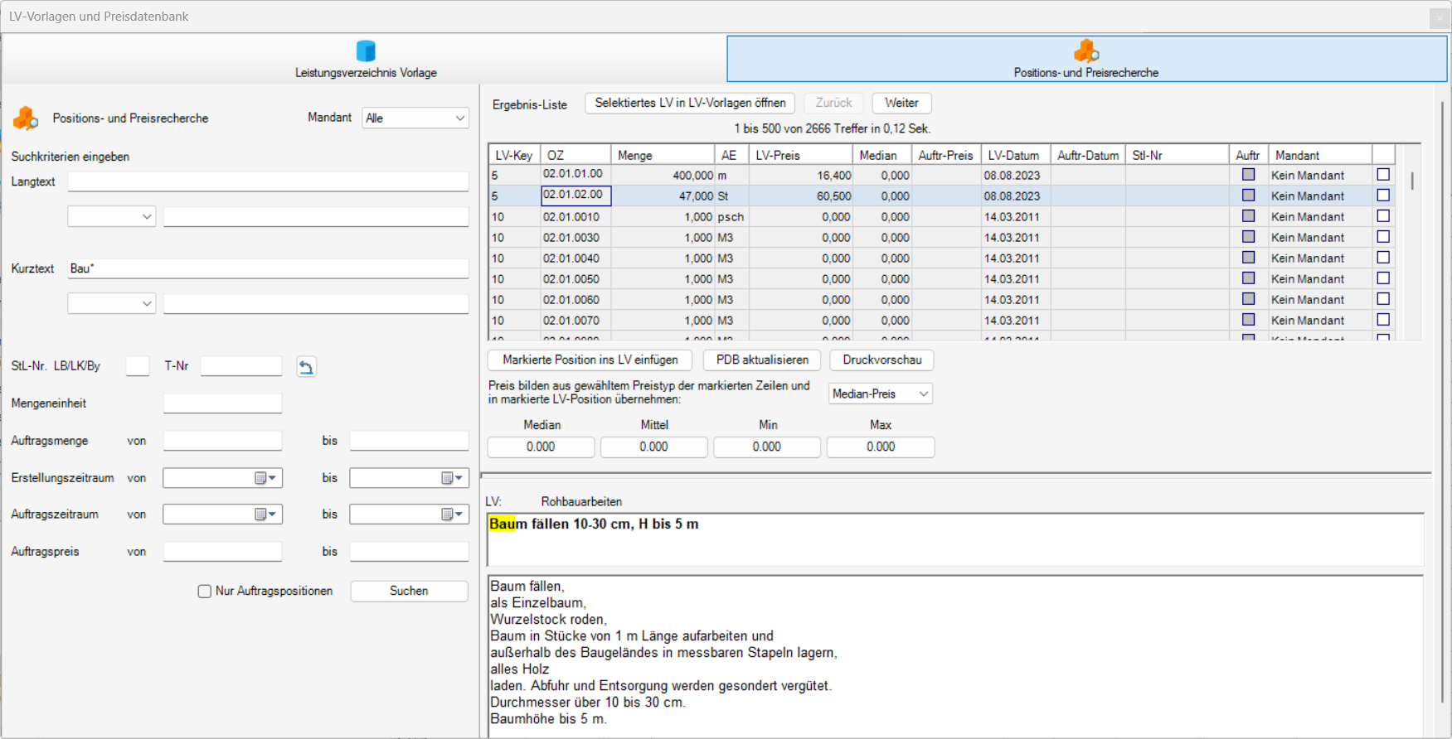The height and width of the screenshot is (739, 1452).
Task: Toggle the Auftr checkbox in row 02.01.0050
Action: pos(1248,278)
